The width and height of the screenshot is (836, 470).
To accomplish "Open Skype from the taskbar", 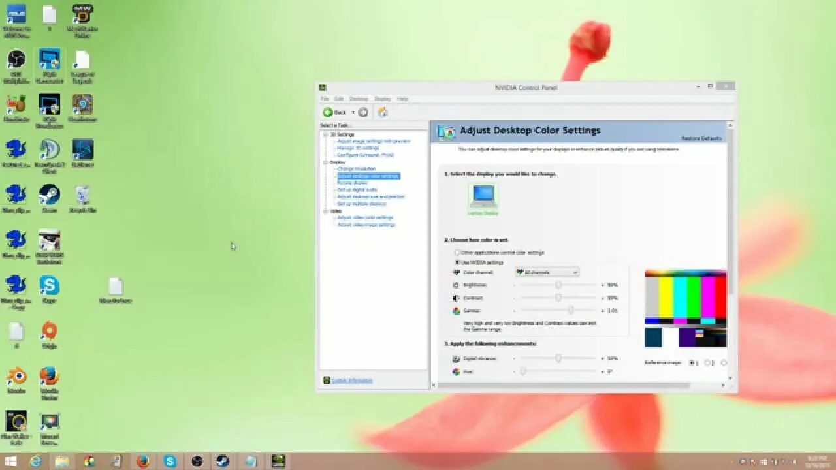I will [x=170, y=461].
